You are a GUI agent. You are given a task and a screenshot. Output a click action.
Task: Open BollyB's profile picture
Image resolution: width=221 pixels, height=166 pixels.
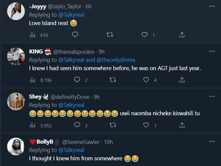point(16,147)
